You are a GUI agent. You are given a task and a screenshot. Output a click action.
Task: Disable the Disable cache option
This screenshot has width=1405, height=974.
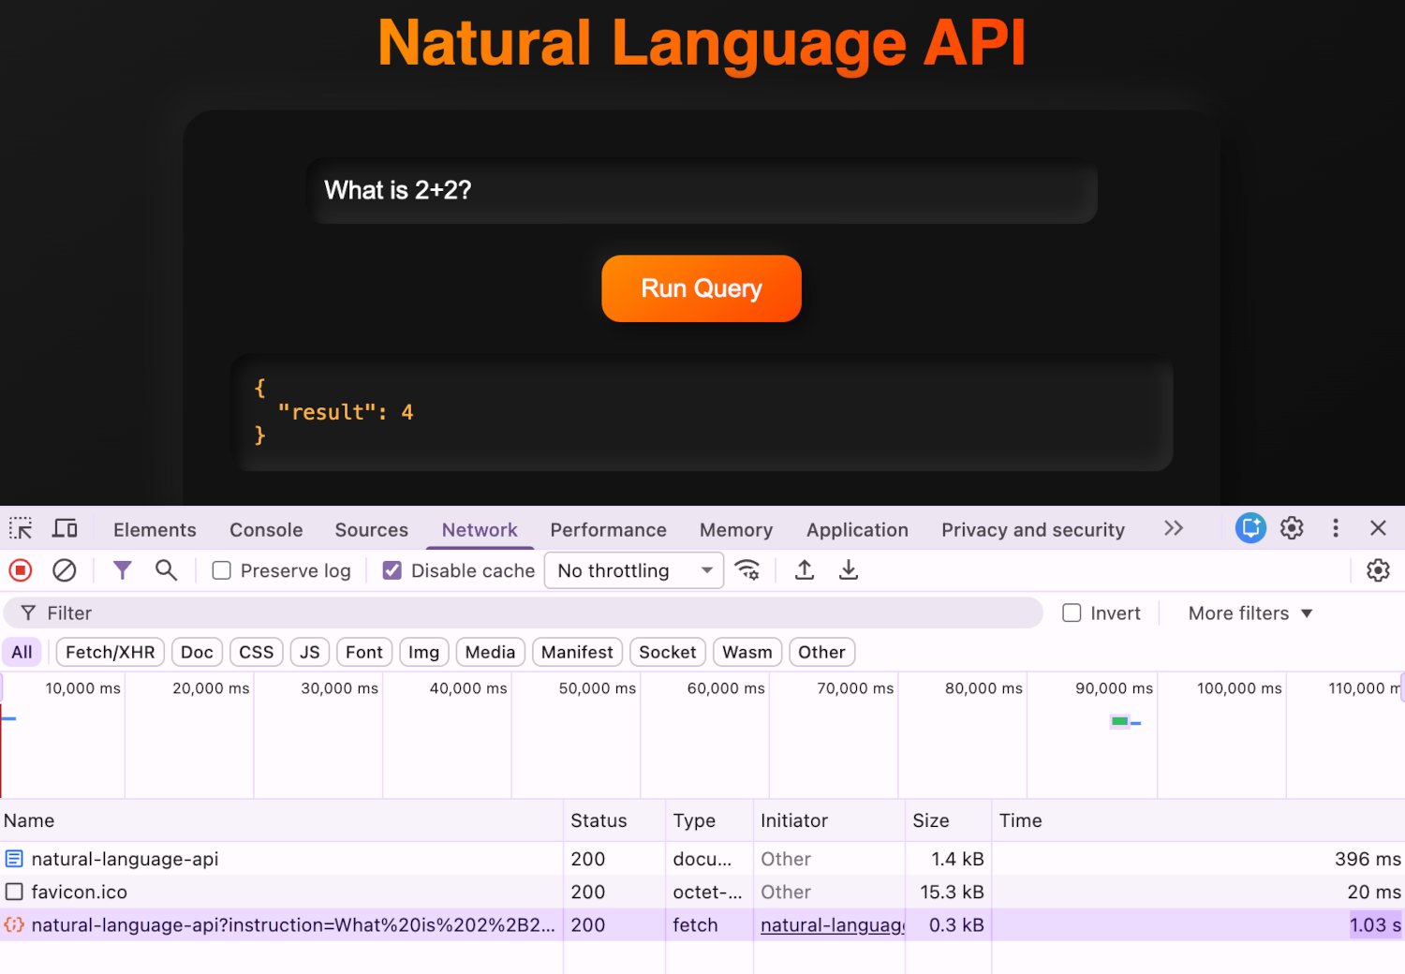(x=391, y=570)
